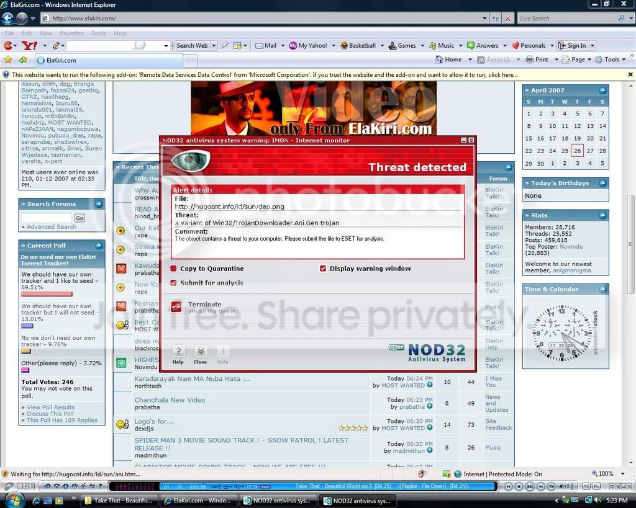The image size is (636, 508).
Task: Open the Advanced Search link
Action: click(52, 227)
